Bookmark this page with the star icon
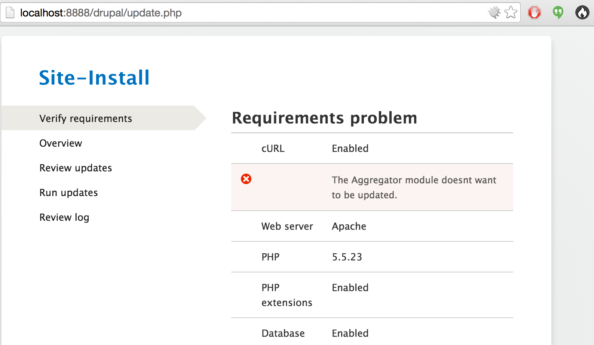Image resolution: width=594 pixels, height=345 pixels. [x=511, y=12]
